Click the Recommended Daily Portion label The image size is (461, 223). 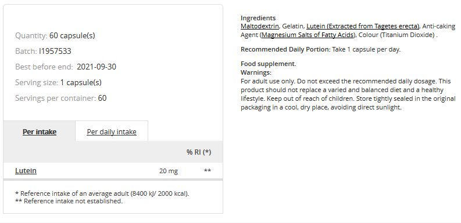pos(285,49)
